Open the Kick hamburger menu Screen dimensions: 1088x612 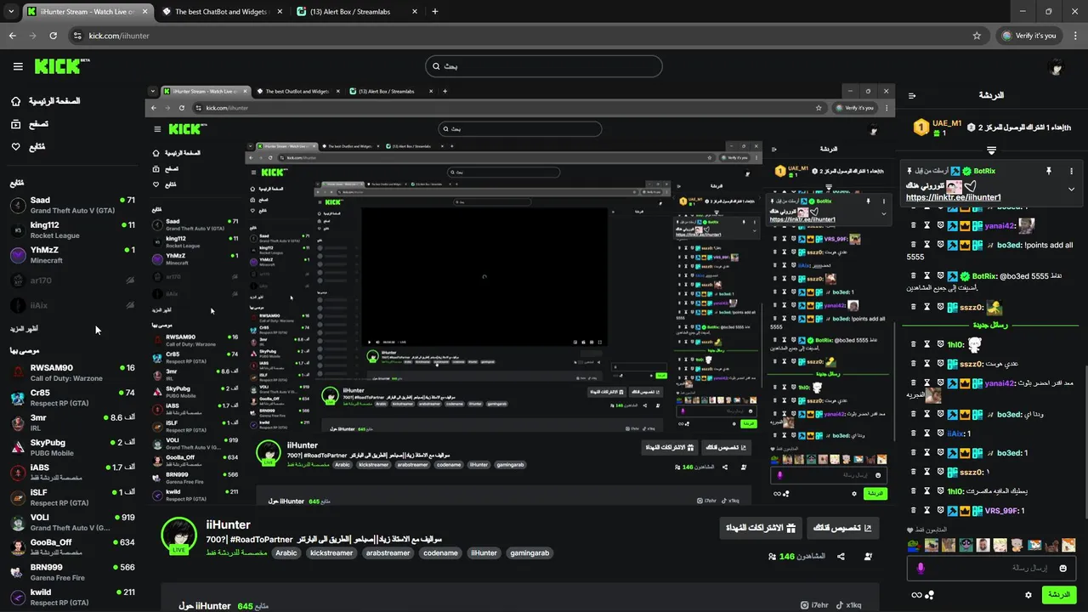pyautogui.click(x=18, y=66)
